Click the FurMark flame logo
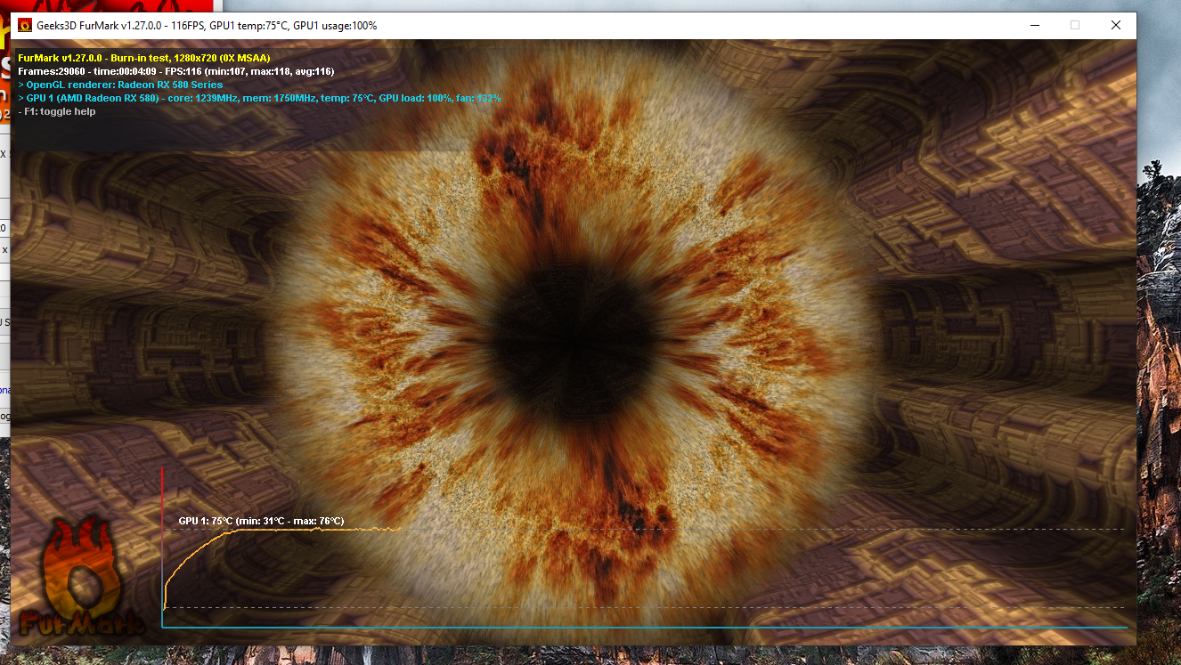Screen dimensions: 1181x665 pyautogui.click(x=81, y=577)
